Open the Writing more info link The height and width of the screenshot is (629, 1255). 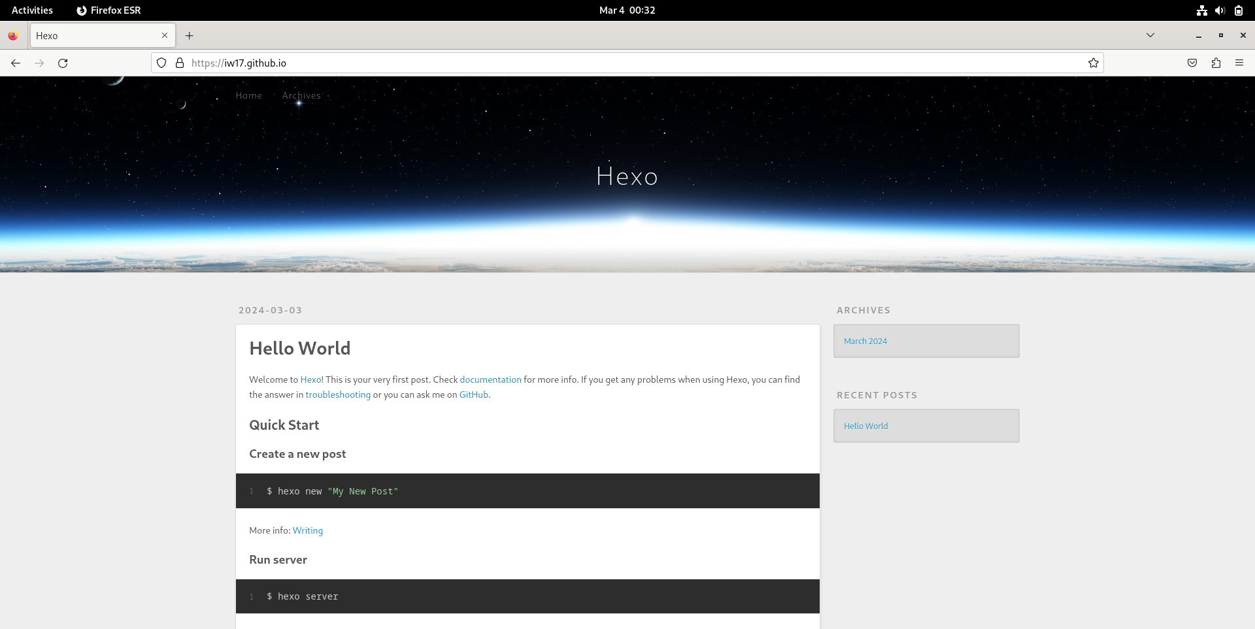pos(307,530)
